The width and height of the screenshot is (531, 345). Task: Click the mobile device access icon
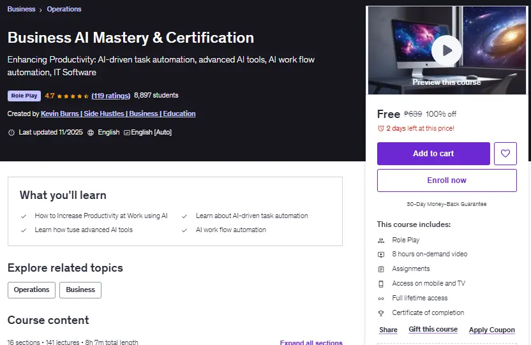pos(381,284)
